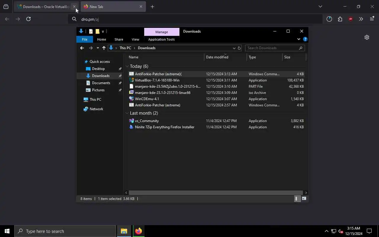Screen dimensions: 379x237
Task: Switch to the Home ribbon tab
Action: (x=102, y=39)
